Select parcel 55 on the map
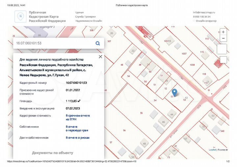 (141, 113)
